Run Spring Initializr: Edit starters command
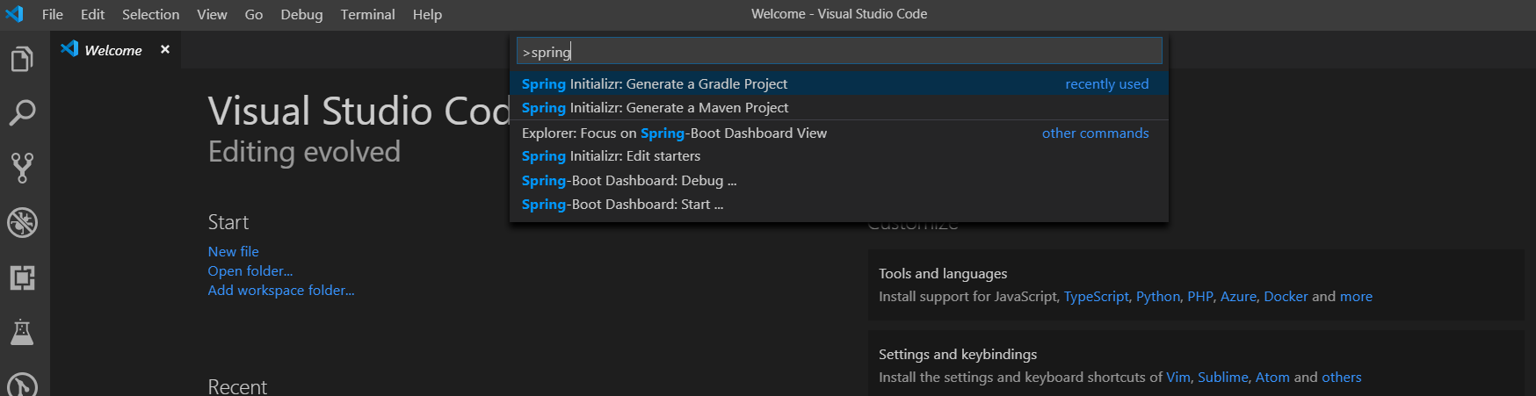 point(611,155)
